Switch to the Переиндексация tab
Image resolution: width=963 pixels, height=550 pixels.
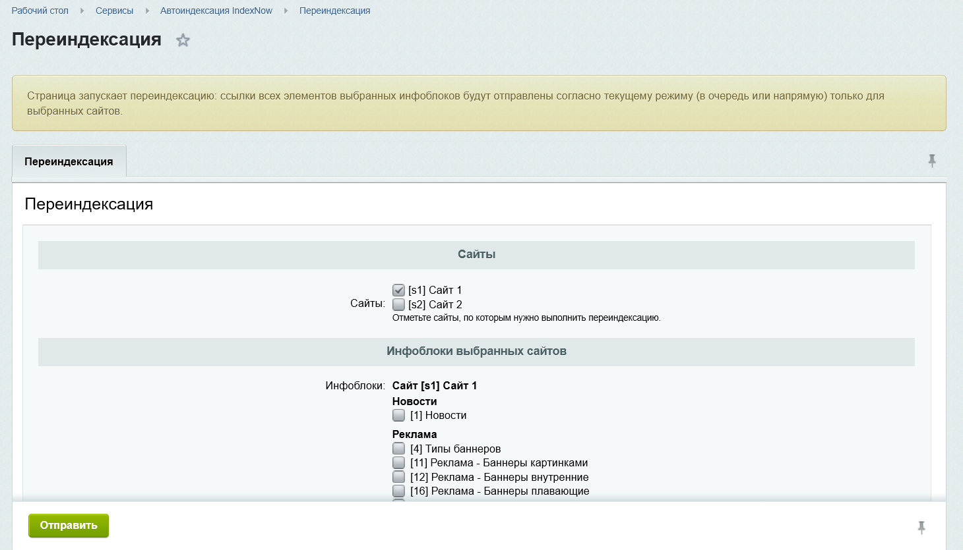coord(69,160)
